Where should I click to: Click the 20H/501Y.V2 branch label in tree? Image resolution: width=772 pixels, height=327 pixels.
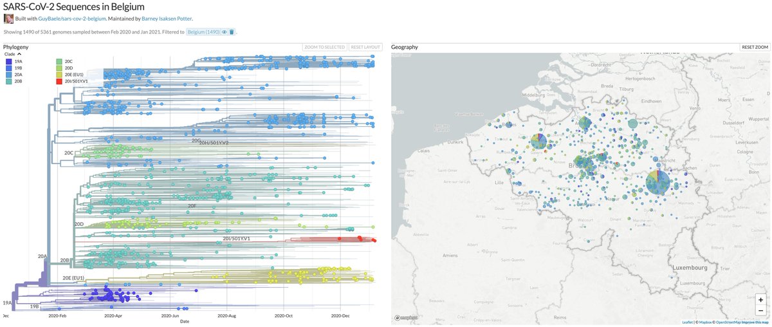(x=214, y=142)
